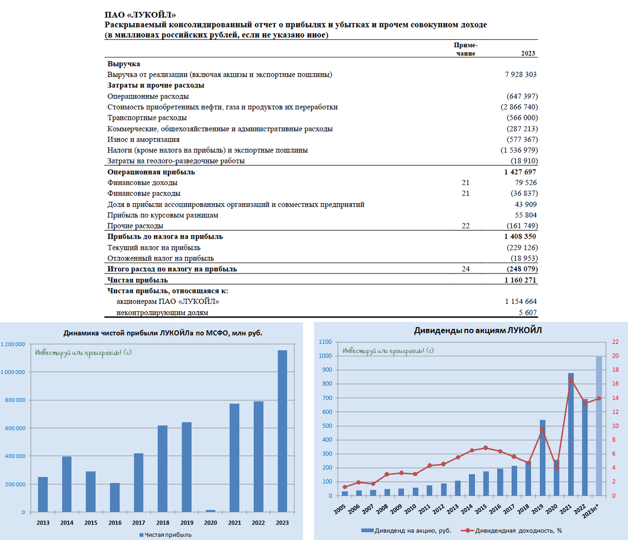
Task: Click the 'Износ и амортизация' row label
Action: 144,139
